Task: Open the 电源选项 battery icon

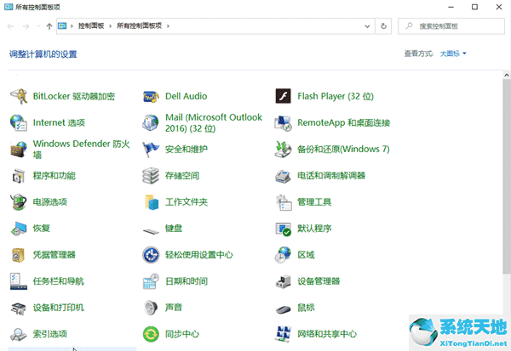Action: [19, 202]
